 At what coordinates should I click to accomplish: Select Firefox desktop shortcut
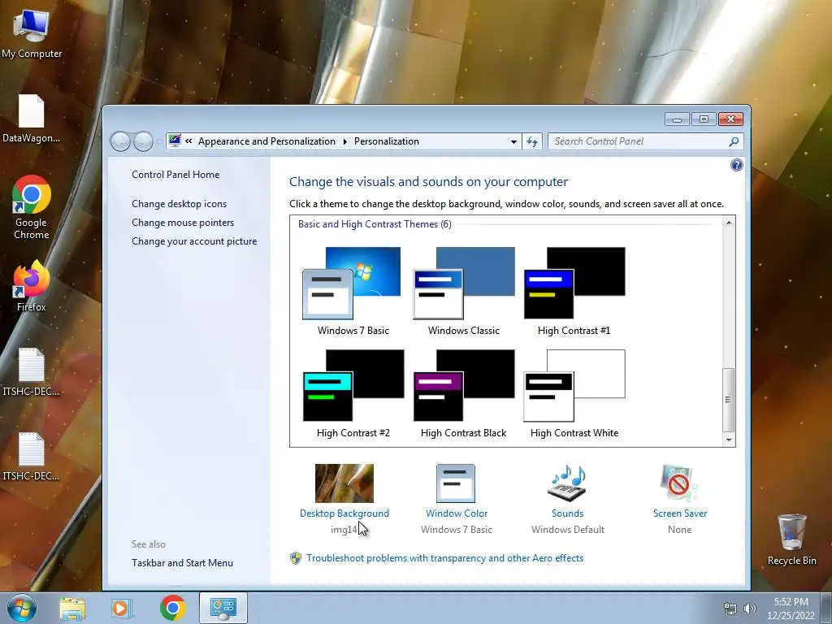click(32, 286)
